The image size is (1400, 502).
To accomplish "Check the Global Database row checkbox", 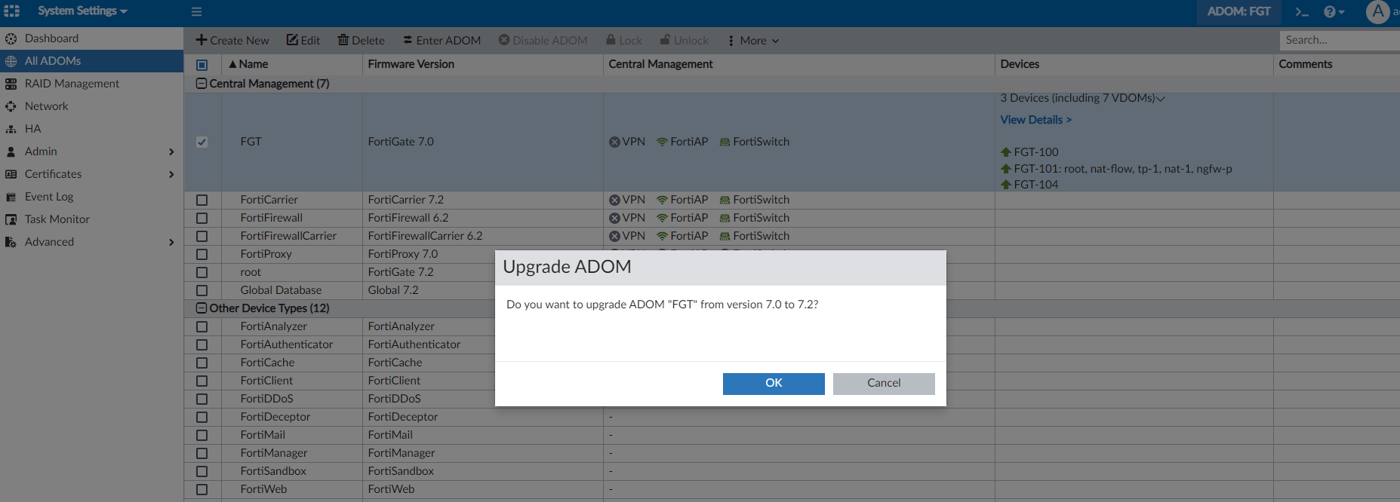I will (x=202, y=290).
